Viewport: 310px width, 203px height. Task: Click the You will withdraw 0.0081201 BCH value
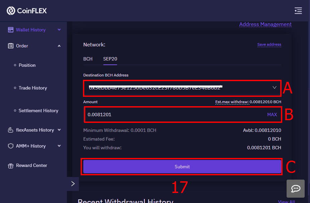264,148
